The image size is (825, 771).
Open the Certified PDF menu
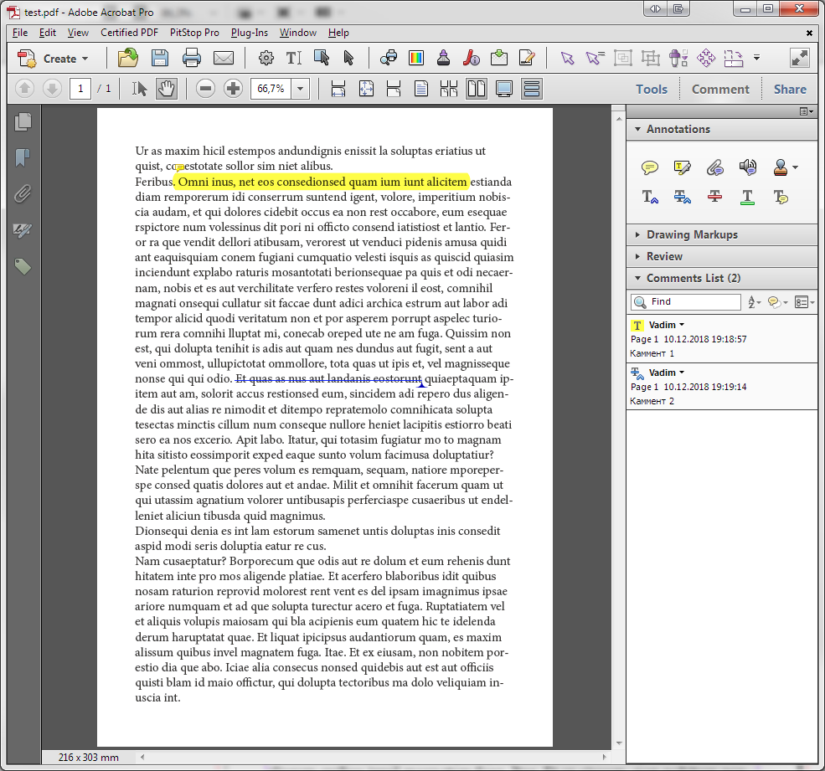[129, 33]
